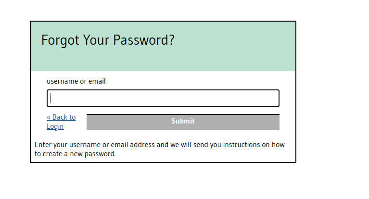The width and height of the screenshot is (369, 199).
Task: Activate the username entry textbox
Action: pos(163,99)
